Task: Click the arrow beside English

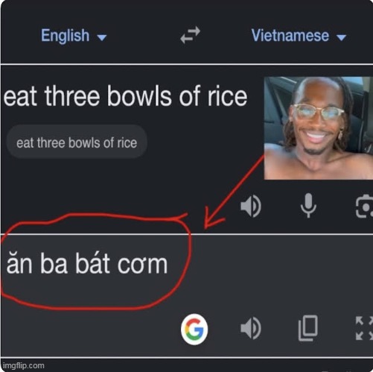Action: coord(102,37)
